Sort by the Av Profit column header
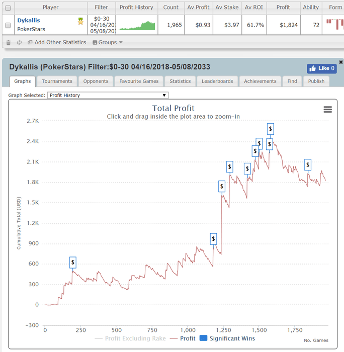Image resolution: width=344 pixels, height=352 pixels. point(198,8)
